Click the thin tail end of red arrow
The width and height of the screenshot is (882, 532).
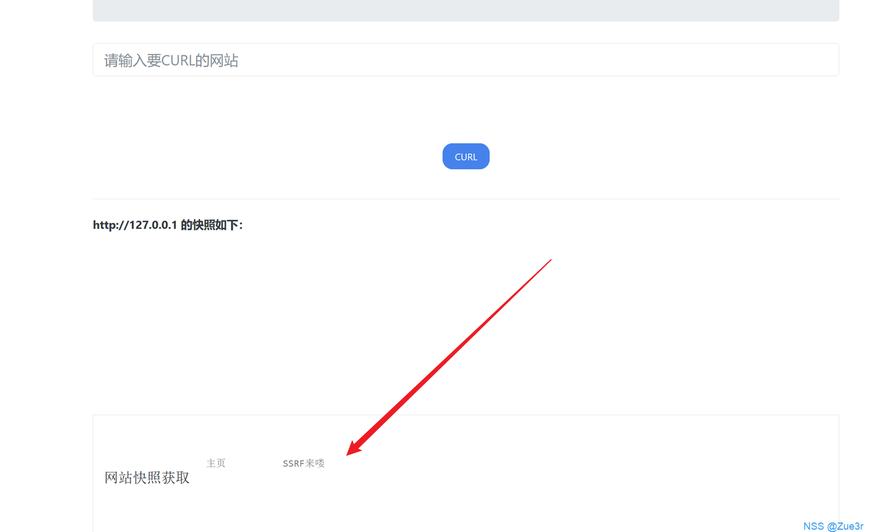549,261
